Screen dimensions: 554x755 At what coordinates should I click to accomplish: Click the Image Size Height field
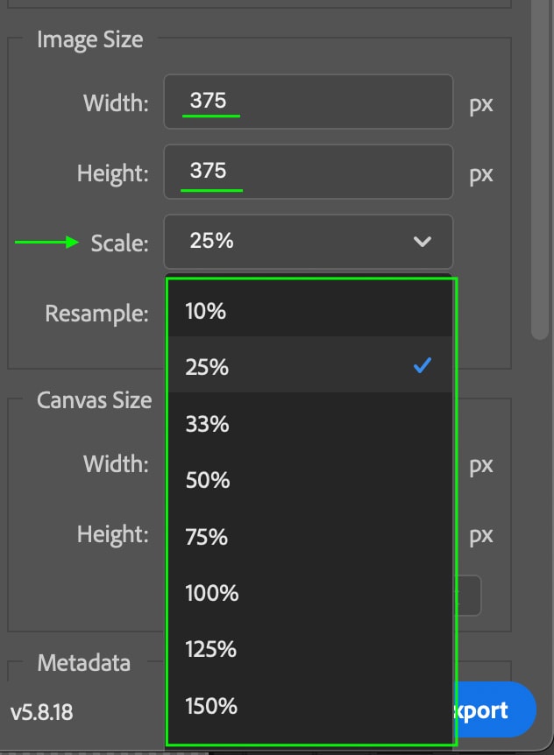(307, 172)
